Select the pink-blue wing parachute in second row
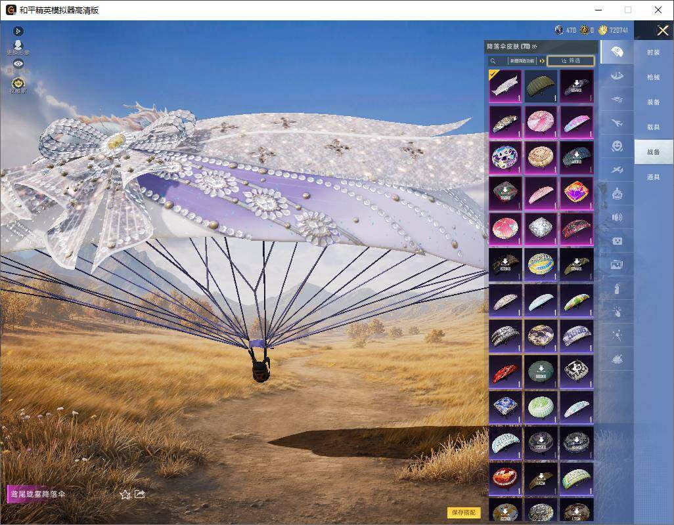Viewport: 674px width, 525px height. tap(576, 122)
